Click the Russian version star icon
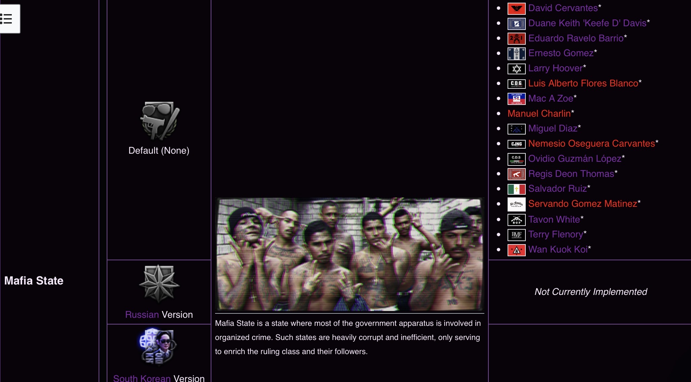The height and width of the screenshot is (382, 691). click(x=159, y=283)
